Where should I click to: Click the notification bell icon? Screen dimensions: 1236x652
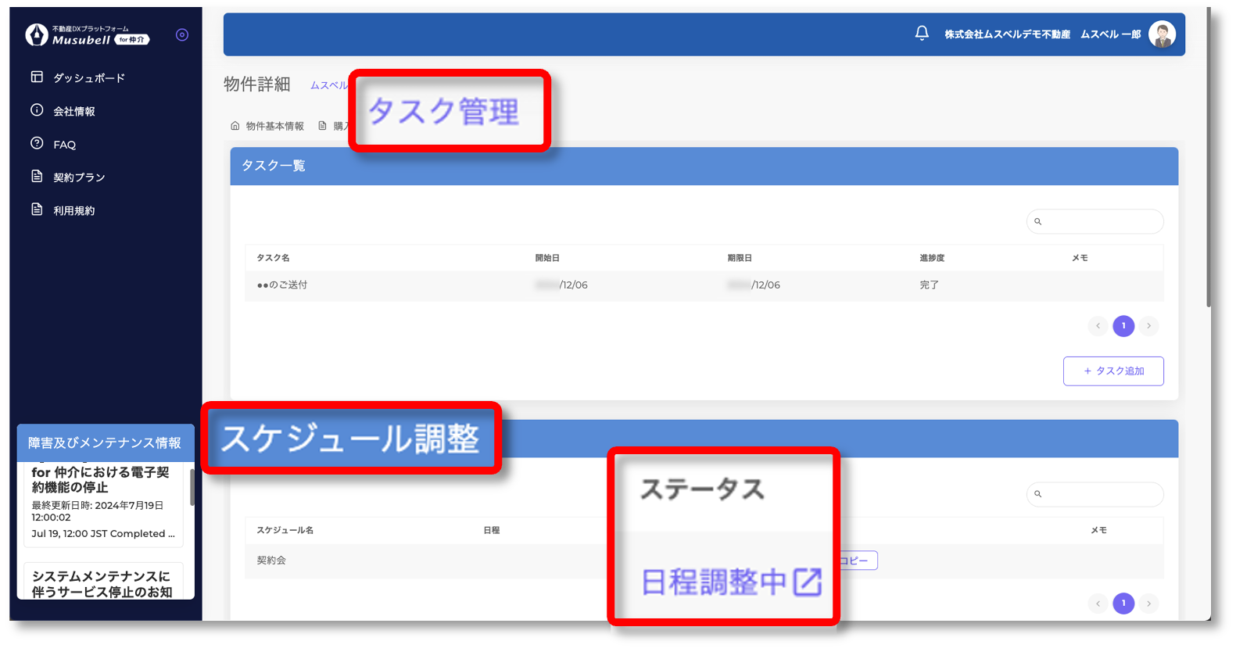coord(922,33)
